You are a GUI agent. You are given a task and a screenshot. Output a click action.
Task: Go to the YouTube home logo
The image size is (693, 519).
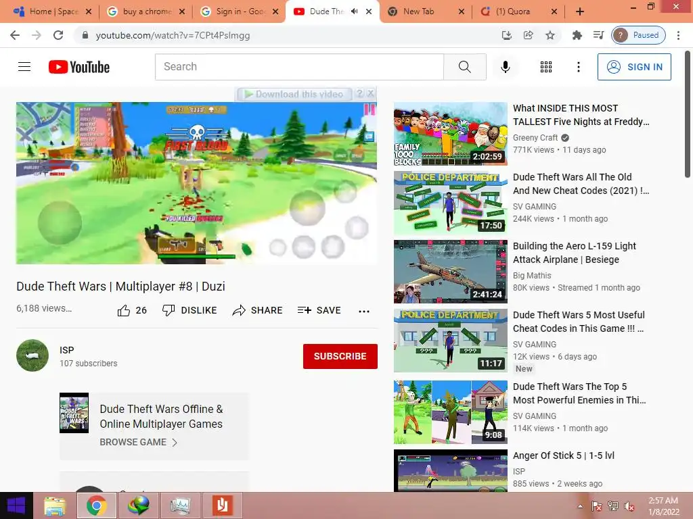pos(79,67)
